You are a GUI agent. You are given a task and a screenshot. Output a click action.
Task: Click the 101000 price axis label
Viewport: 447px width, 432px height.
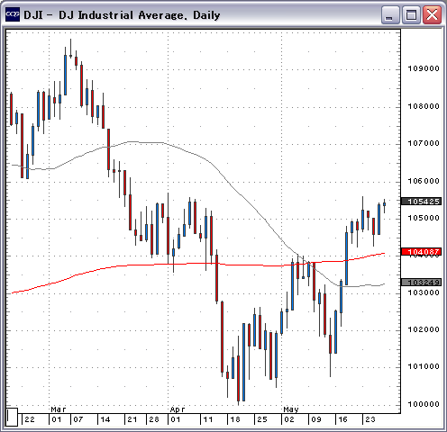[424, 366]
